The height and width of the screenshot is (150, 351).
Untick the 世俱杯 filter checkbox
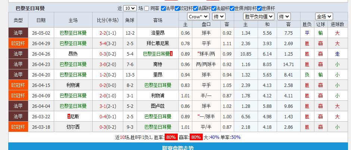pos(259,9)
